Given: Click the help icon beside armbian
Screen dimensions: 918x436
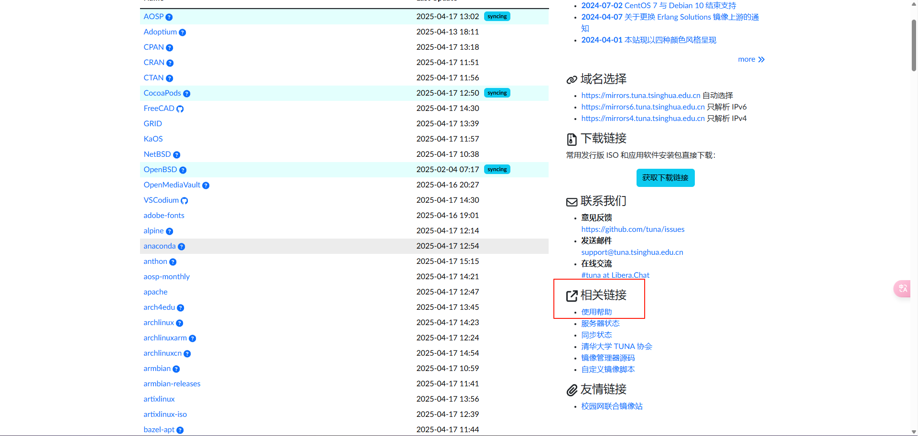Looking at the screenshot, I should tap(176, 369).
